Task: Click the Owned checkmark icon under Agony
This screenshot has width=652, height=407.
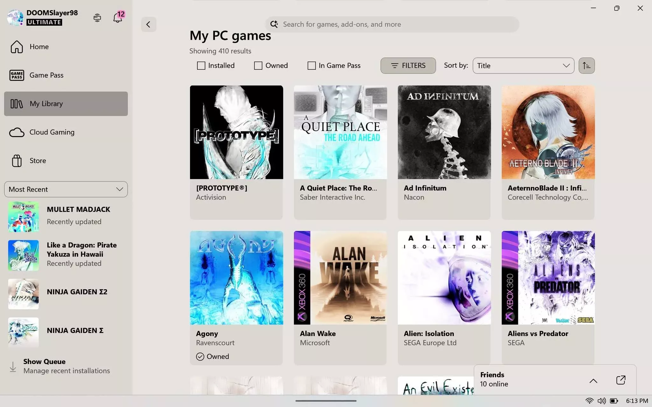Action: pyautogui.click(x=200, y=356)
